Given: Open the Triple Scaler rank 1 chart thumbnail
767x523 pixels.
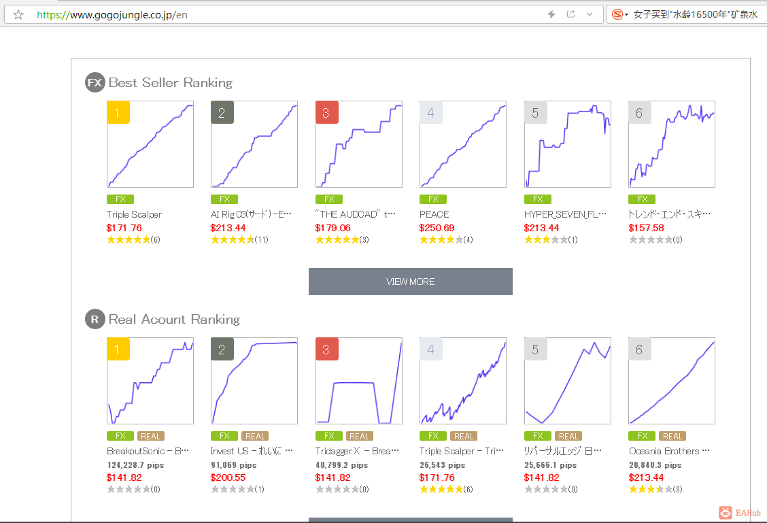Looking at the screenshot, I should (x=150, y=144).
